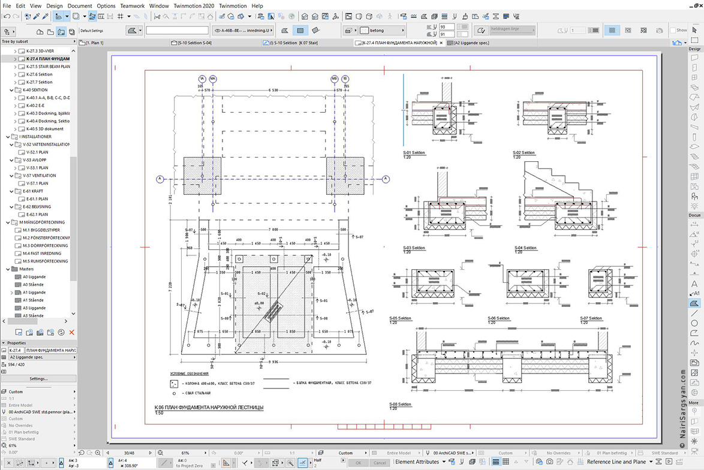This screenshot has height=470, width=704.
Task: Toggle the grid display icon in toolbar
Action: [x=121, y=17]
